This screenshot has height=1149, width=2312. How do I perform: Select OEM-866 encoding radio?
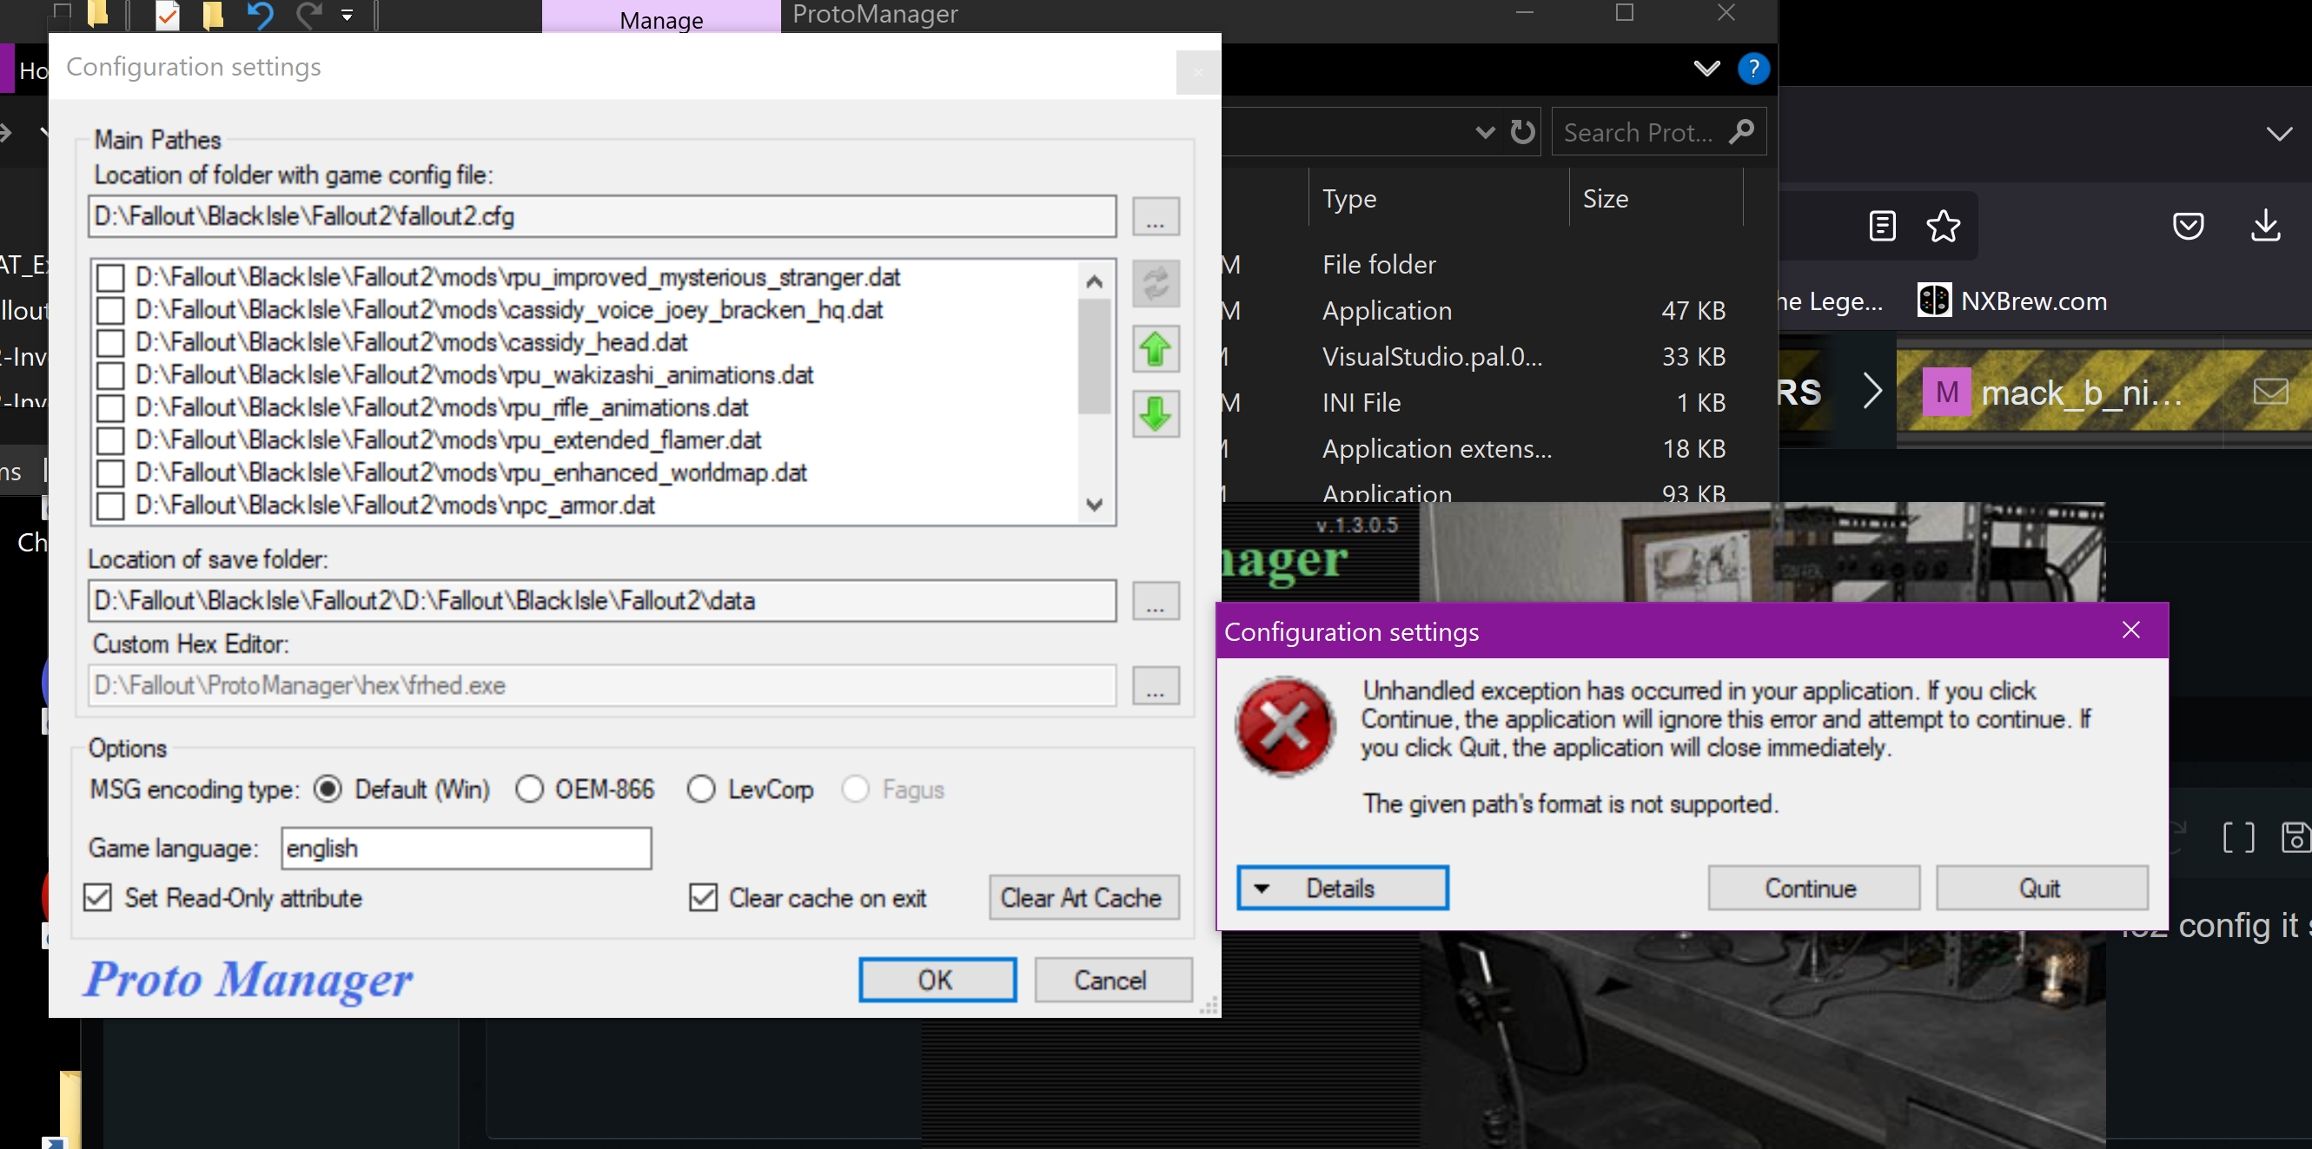pos(529,789)
